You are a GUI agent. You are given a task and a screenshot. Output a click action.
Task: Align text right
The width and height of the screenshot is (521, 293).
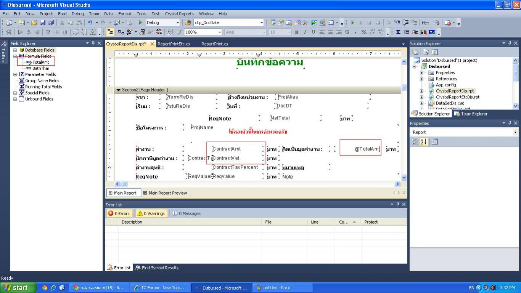click(x=339, y=32)
